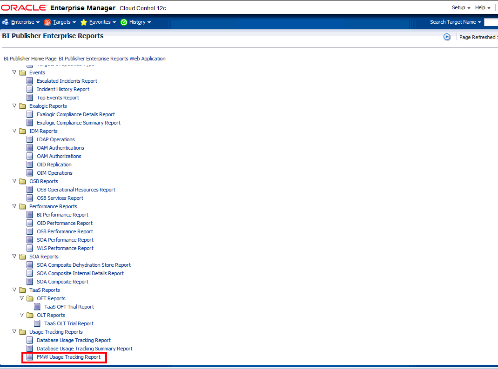
Task: Collapse the Events folder triangle
Action: pos(14,72)
